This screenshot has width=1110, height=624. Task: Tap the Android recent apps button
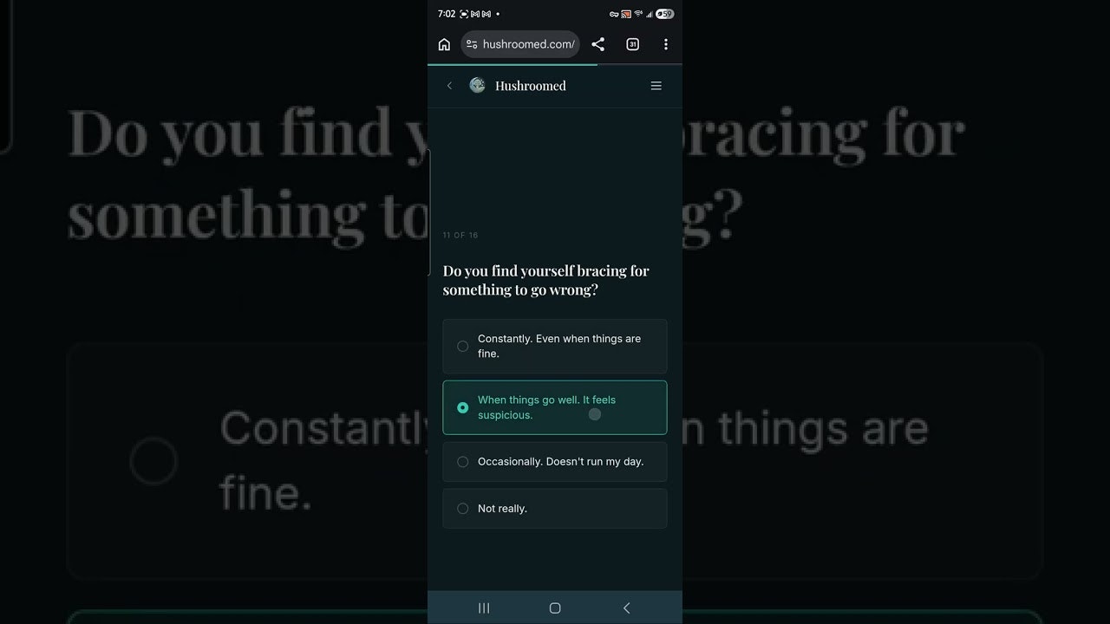pos(484,608)
